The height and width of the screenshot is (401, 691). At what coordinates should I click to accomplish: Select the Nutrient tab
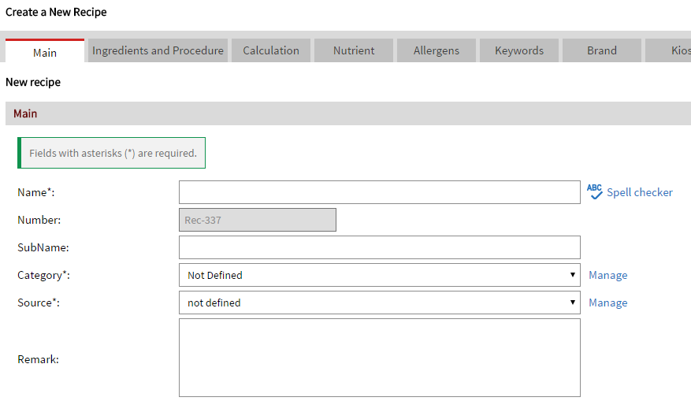point(354,50)
